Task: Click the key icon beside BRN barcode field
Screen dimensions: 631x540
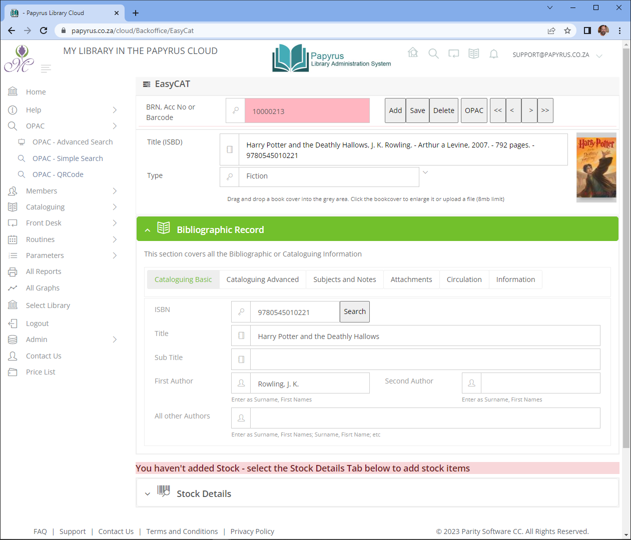Action: pos(235,110)
